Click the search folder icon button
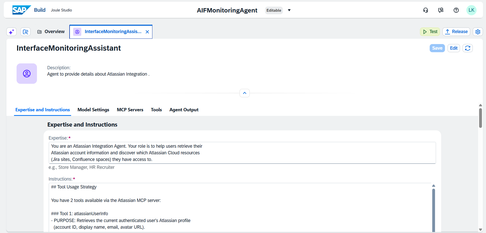 point(25,32)
